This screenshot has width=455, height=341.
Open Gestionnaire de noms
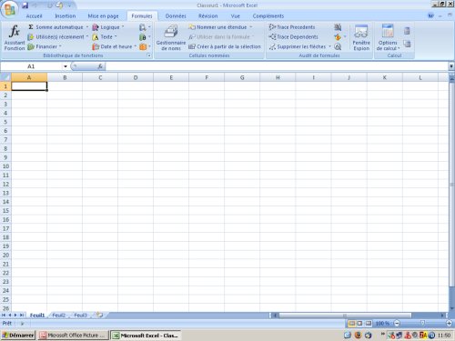171,37
